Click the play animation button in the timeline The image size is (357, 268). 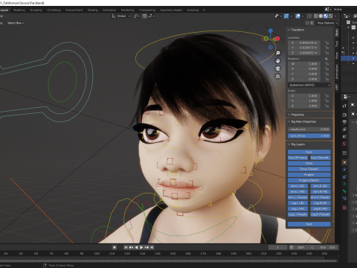pyautogui.click(x=141, y=247)
